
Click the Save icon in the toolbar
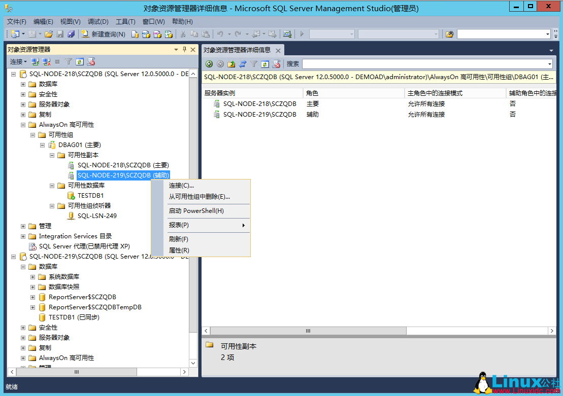tap(60, 34)
